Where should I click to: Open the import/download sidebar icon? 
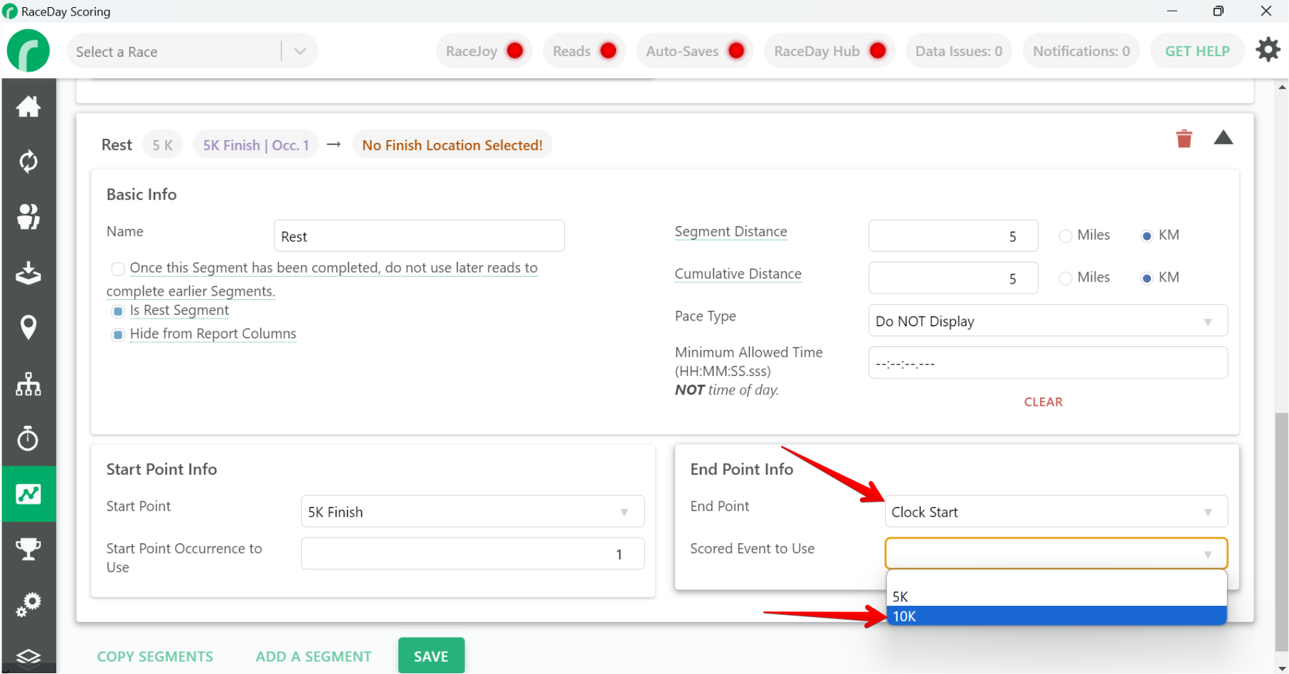pyautogui.click(x=28, y=272)
